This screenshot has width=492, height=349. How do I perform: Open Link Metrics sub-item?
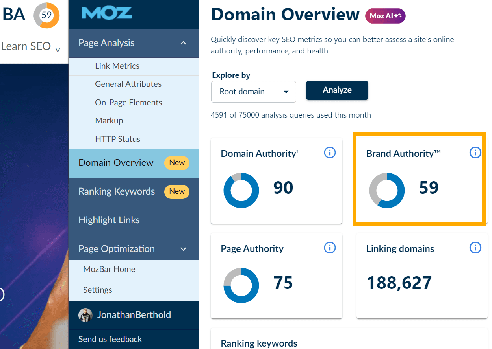pyautogui.click(x=117, y=66)
